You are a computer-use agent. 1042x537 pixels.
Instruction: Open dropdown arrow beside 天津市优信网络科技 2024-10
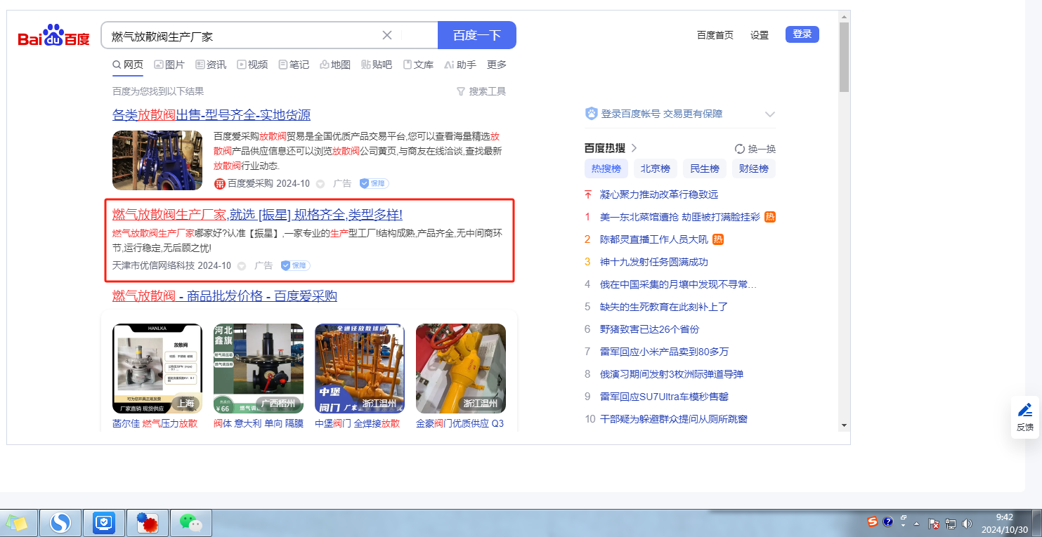[x=242, y=266]
